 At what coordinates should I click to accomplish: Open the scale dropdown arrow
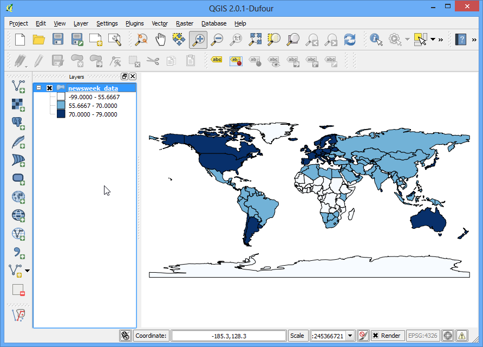350,336
